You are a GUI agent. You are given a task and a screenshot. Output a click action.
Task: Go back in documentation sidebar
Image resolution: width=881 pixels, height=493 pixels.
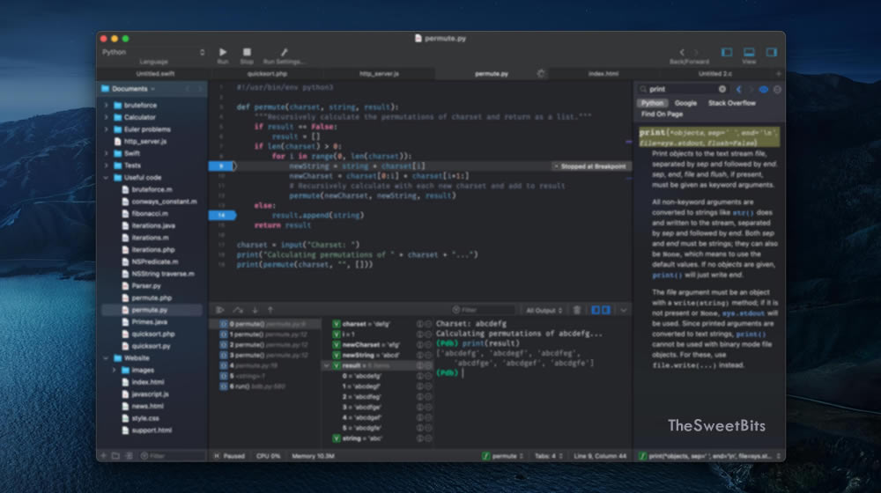click(738, 89)
